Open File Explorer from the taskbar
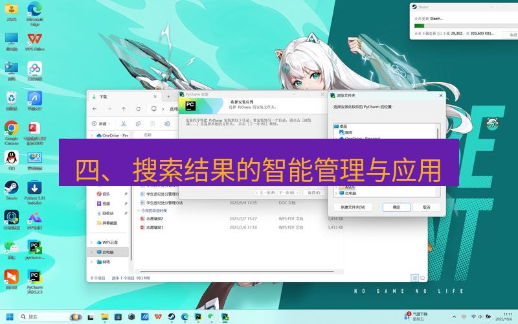The image size is (518, 324). click(x=105, y=317)
